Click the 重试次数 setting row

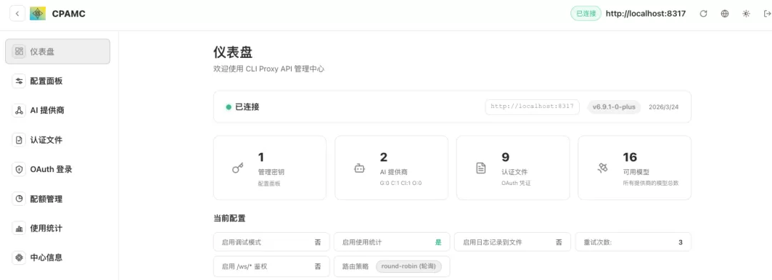pos(633,242)
